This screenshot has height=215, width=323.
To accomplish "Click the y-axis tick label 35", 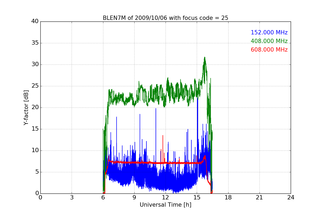I will point(35,43).
